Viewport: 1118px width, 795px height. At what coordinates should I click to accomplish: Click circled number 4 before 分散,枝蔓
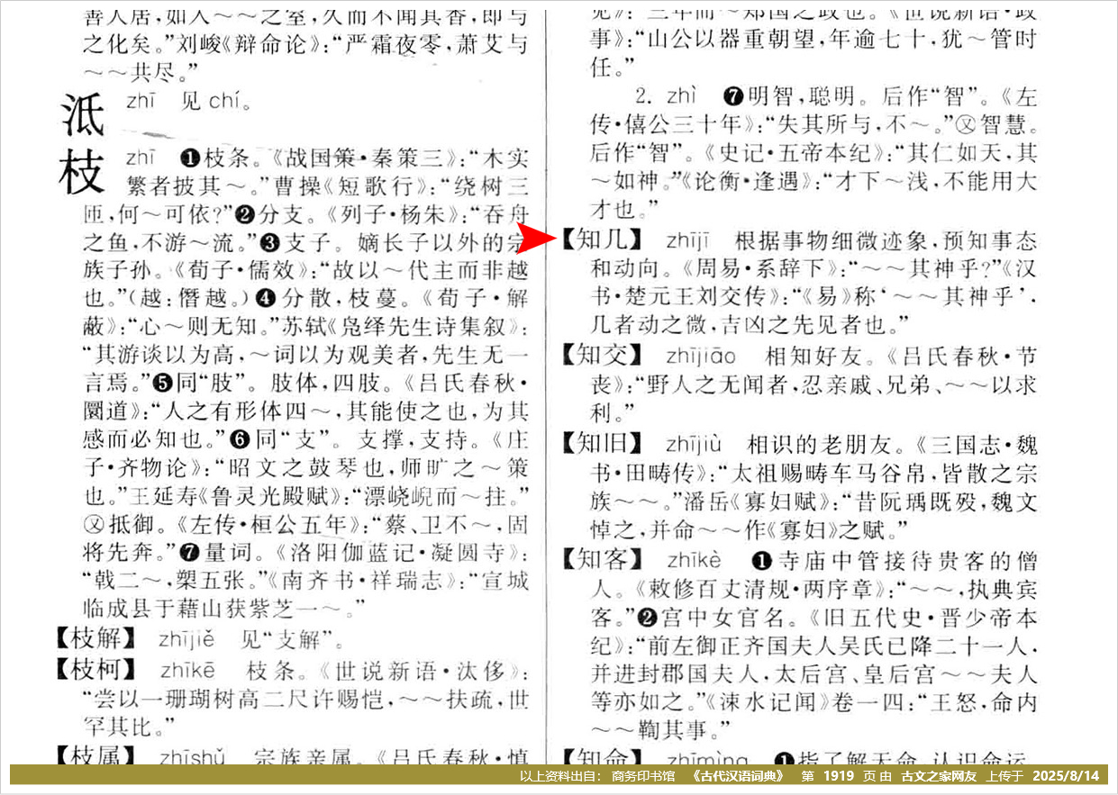264,296
